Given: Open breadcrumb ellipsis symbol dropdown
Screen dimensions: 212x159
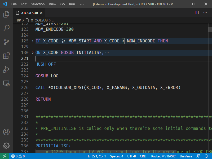Looking at the screenshot, I should pyautogui.click(x=53, y=20).
